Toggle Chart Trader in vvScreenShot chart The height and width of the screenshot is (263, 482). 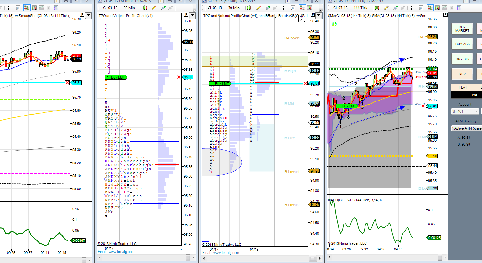[27, 8]
